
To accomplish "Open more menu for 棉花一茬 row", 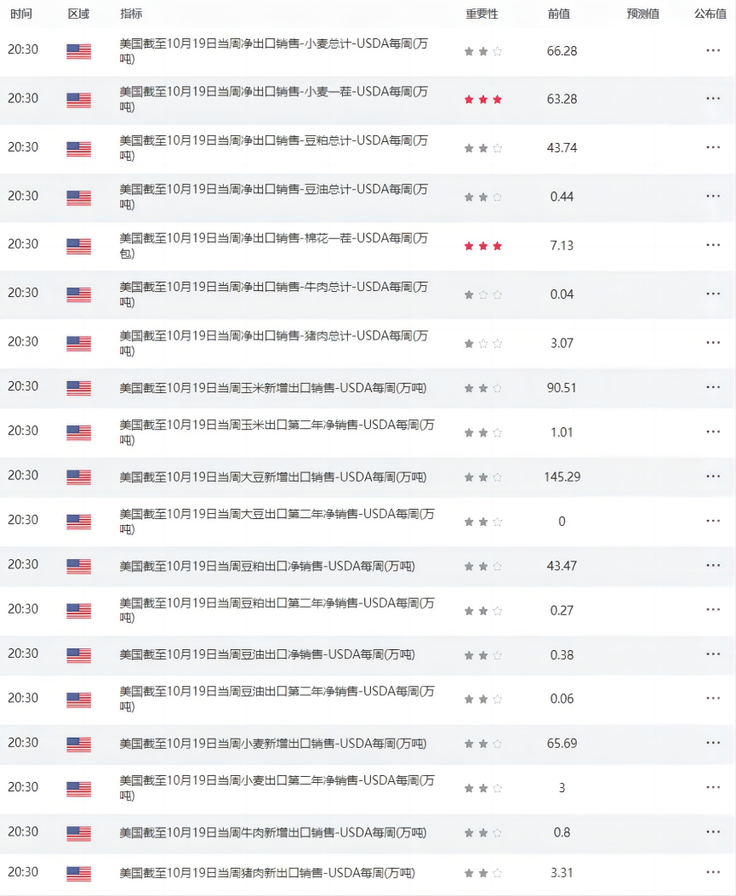I will (x=712, y=244).
